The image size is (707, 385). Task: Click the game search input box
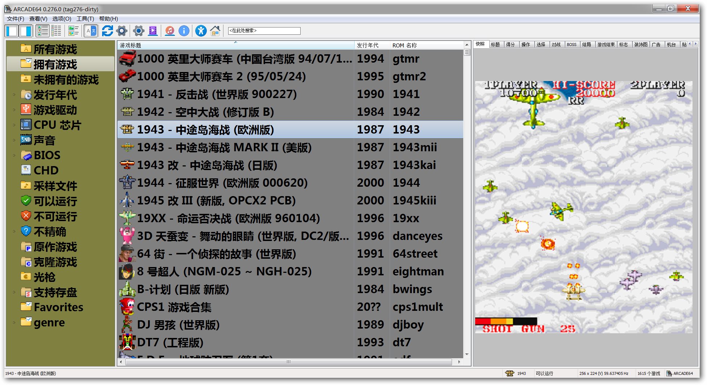click(x=264, y=31)
